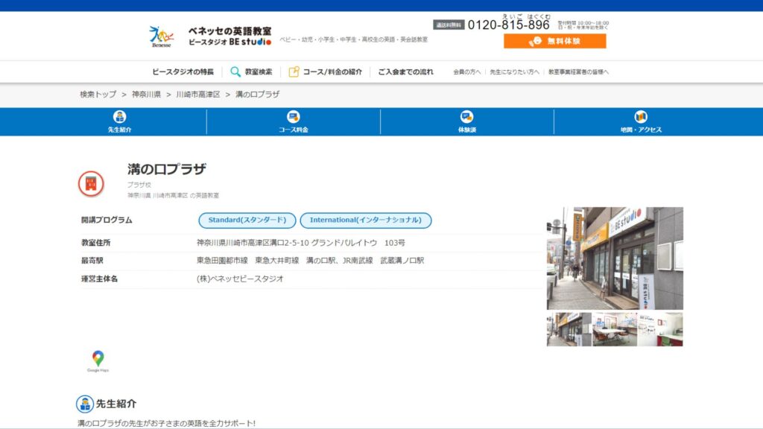Open the Google Maps pin icon
The width and height of the screenshot is (763, 429).
pyautogui.click(x=98, y=361)
